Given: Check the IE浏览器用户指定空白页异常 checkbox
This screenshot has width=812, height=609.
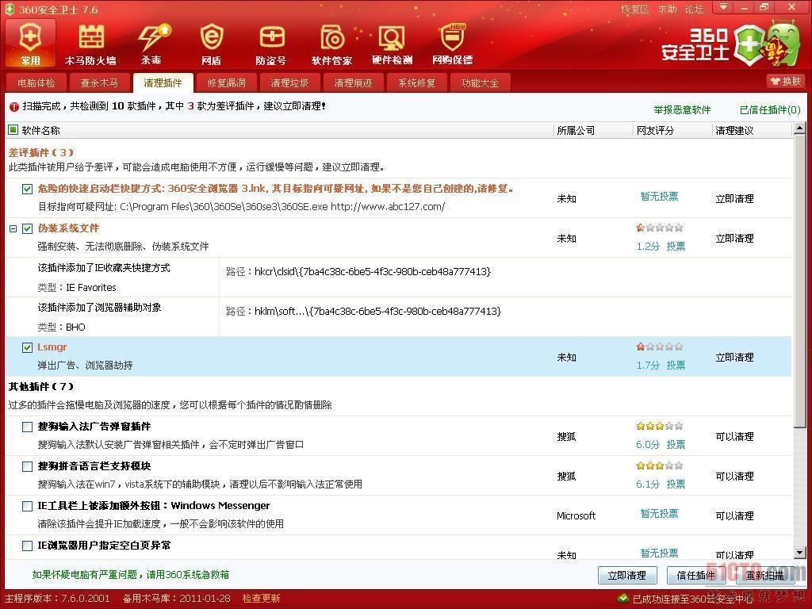Looking at the screenshot, I should click(28, 546).
